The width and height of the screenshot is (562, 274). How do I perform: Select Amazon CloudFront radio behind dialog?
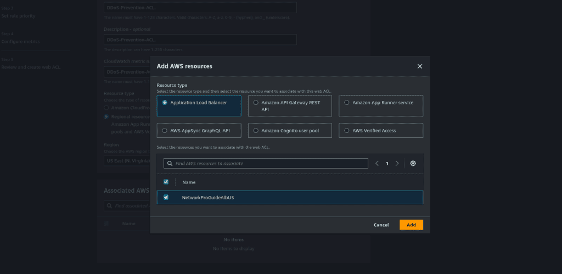click(x=106, y=108)
